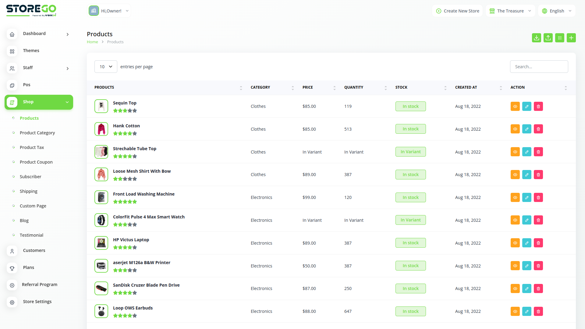The height and width of the screenshot is (329, 585).
Task: Click the import/upload products icon
Action: coord(548,38)
